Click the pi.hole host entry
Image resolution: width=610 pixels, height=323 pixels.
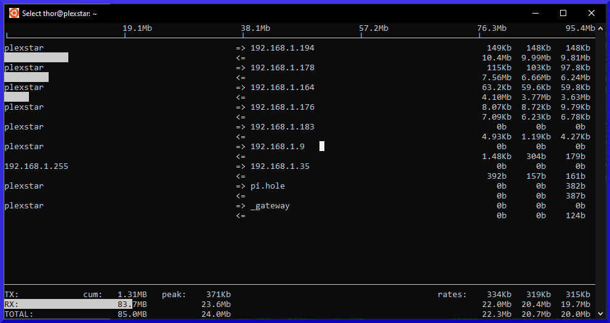tap(267, 186)
